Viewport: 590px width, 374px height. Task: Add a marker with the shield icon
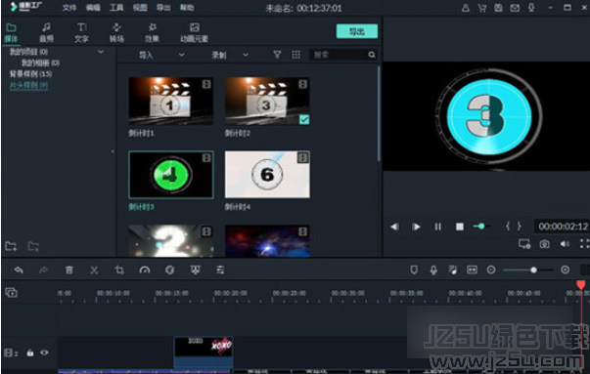pyautogui.click(x=414, y=270)
